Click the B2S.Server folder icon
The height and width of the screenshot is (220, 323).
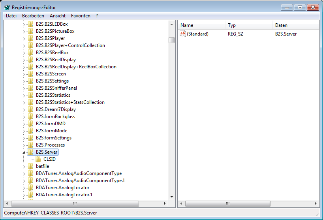pyautogui.click(x=30, y=152)
